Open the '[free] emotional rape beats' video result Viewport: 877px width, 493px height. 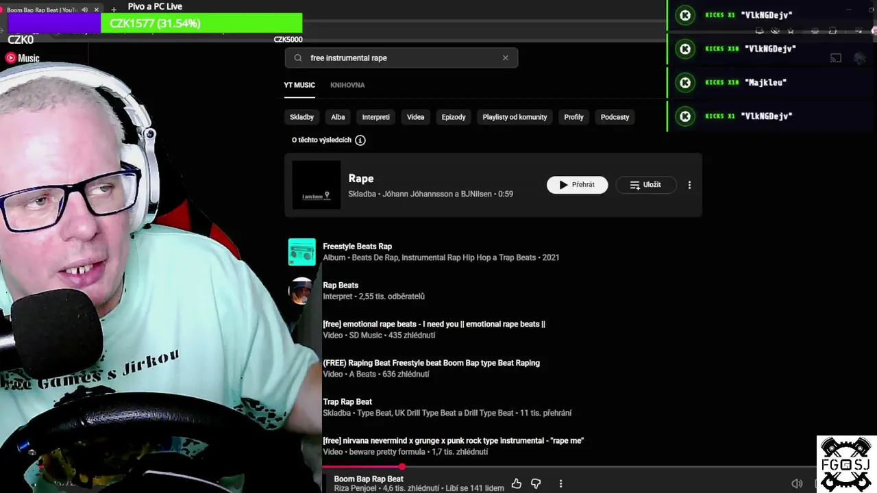click(x=434, y=324)
